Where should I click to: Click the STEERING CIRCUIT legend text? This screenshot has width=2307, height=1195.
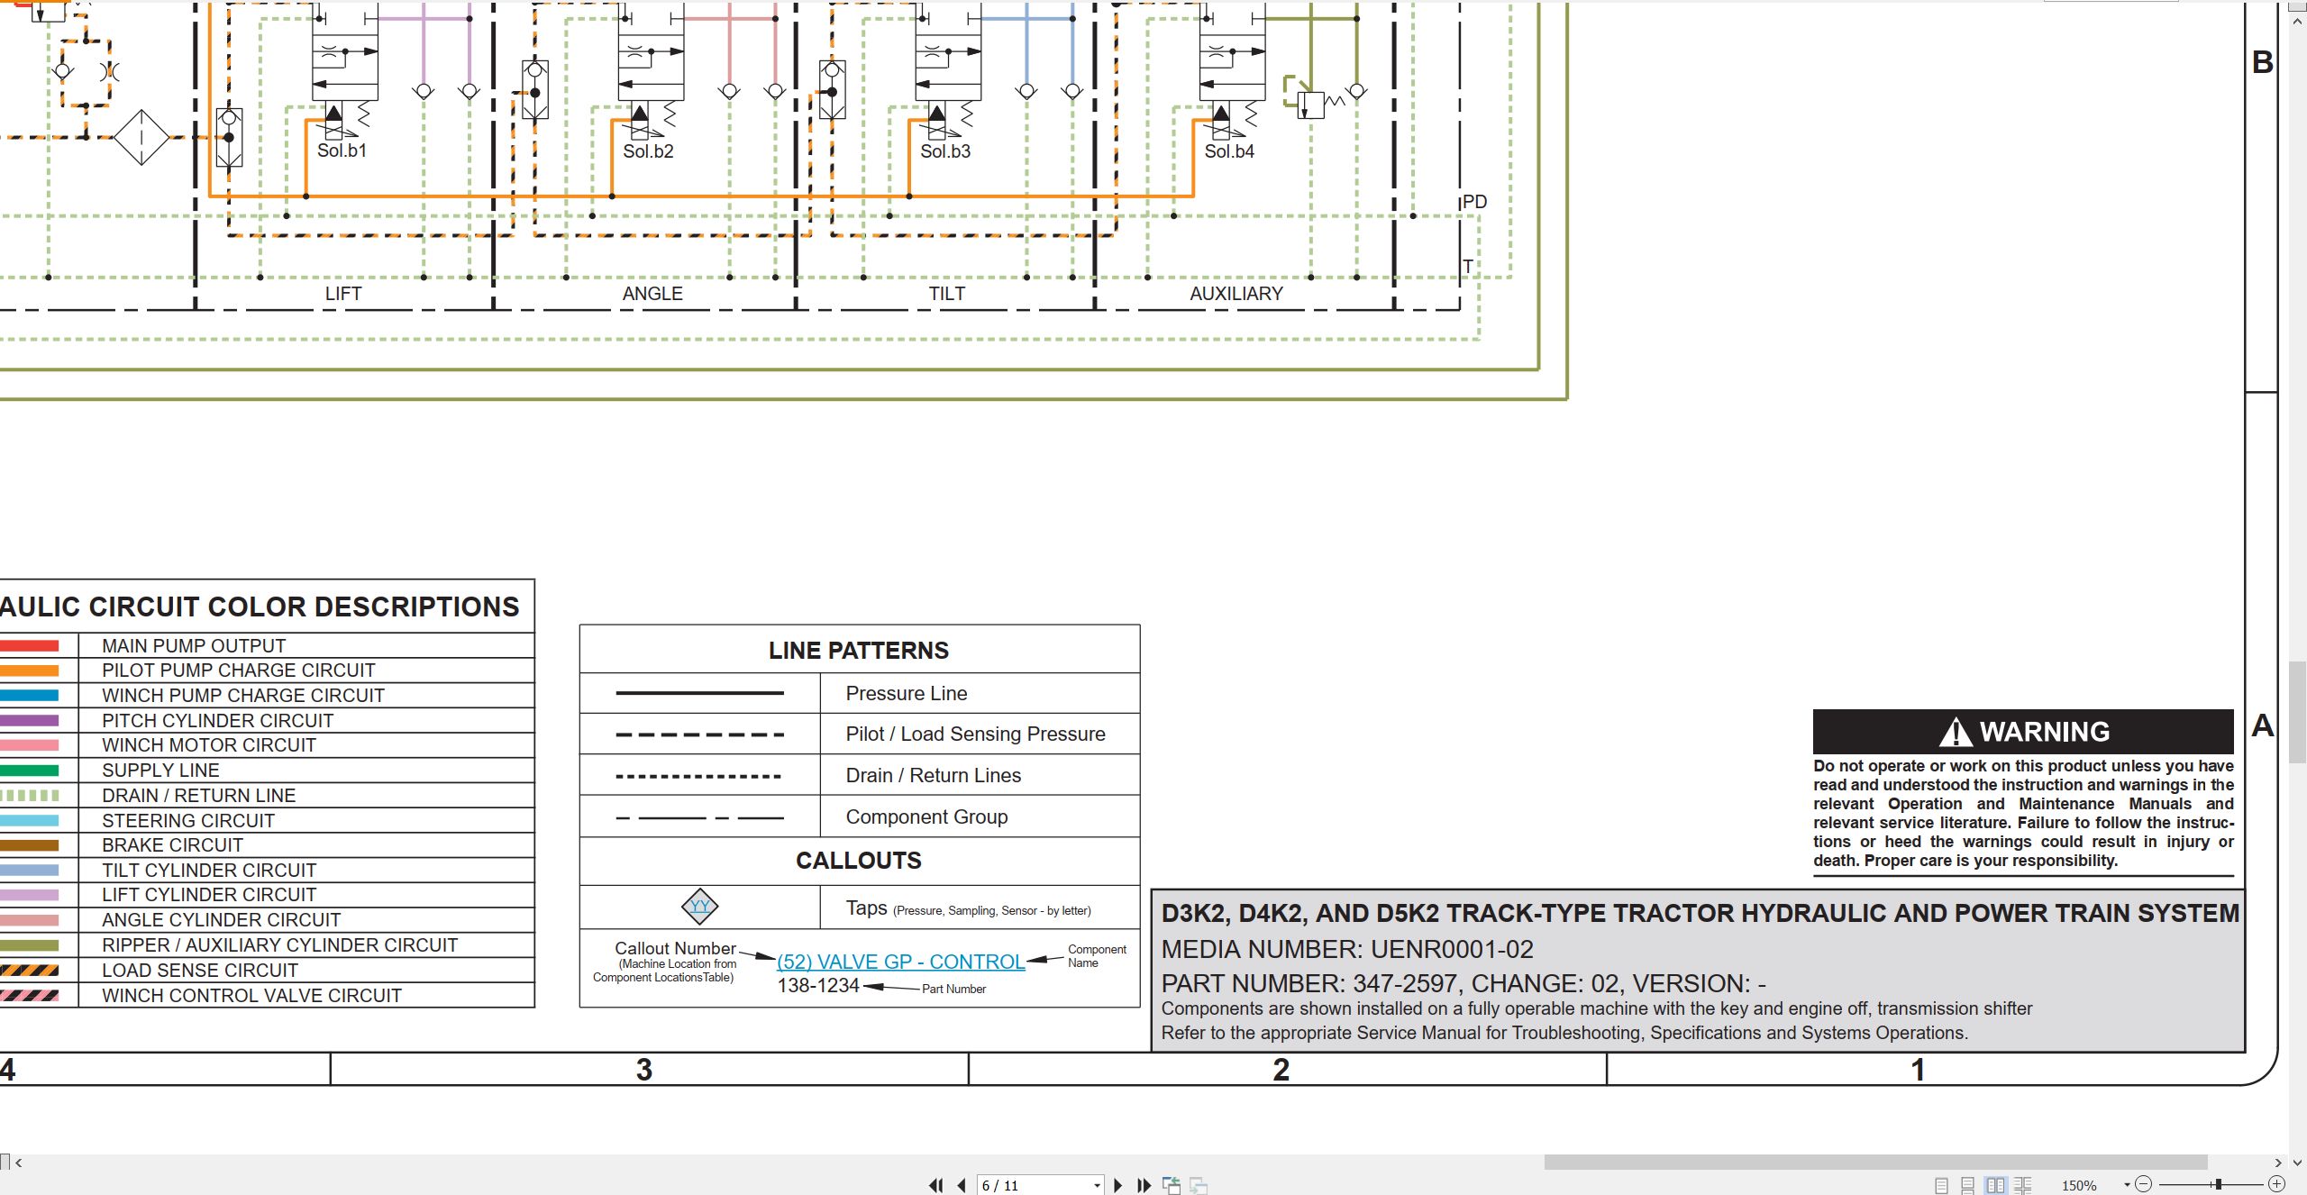coord(188,821)
